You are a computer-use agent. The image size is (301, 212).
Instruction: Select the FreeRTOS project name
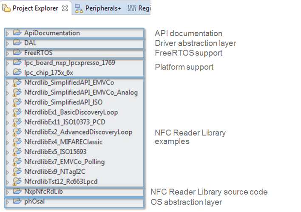[38, 53]
